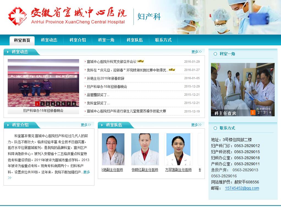Open news about 环宛陵湖长跑比赛

click(x=127, y=70)
